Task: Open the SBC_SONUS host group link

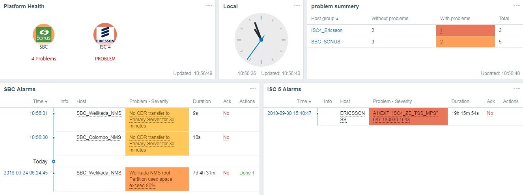Action: pyautogui.click(x=325, y=41)
